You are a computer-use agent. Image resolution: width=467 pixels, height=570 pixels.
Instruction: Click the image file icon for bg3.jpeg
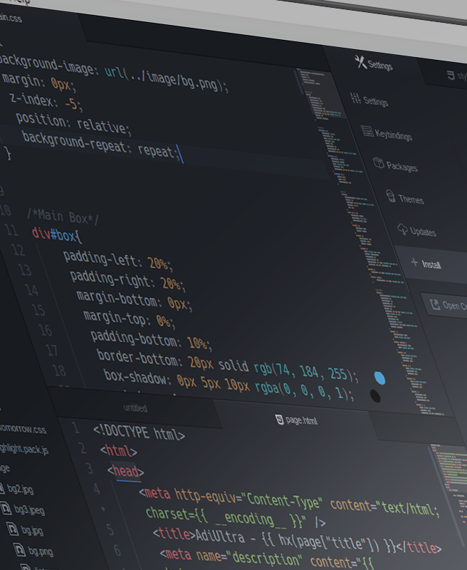(x=6, y=509)
